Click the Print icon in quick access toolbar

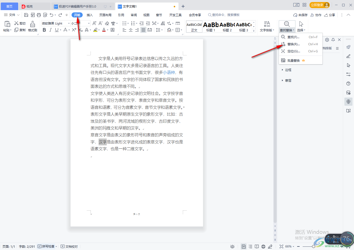(x=39, y=15)
